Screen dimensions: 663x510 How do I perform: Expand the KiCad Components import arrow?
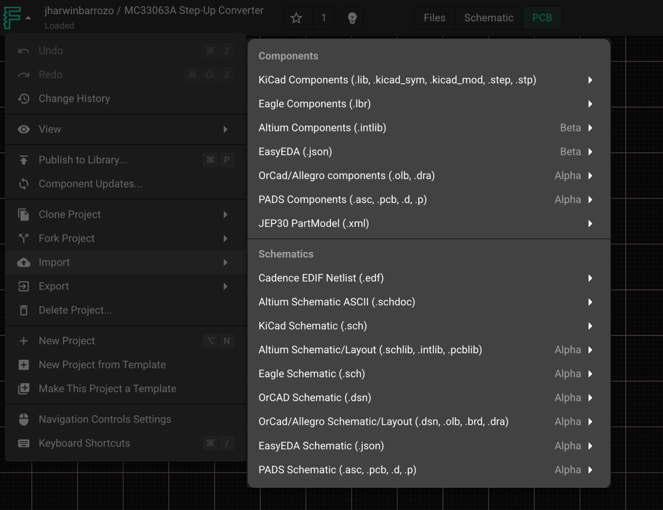pyautogui.click(x=590, y=80)
